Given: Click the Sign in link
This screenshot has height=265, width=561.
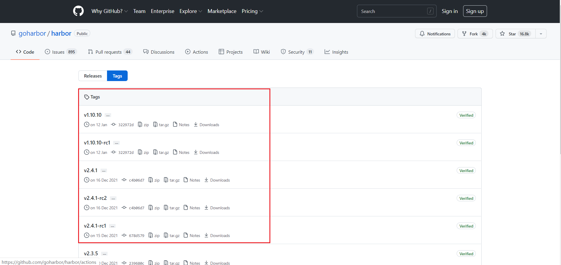Looking at the screenshot, I should [450, 11].
